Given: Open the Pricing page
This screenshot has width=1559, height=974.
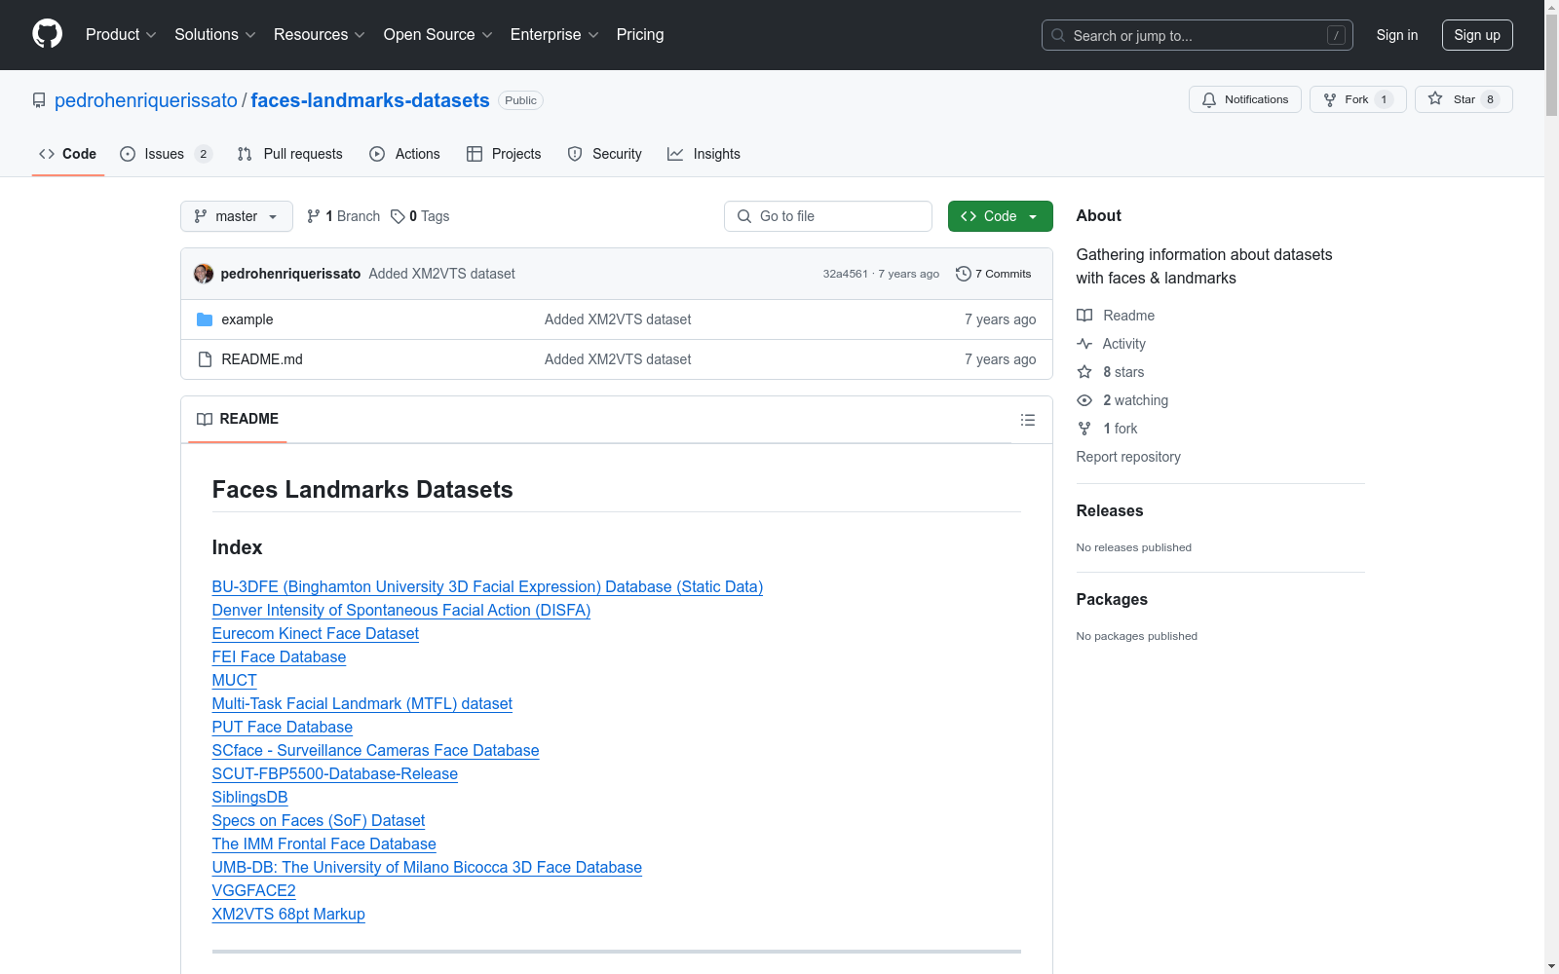Looking at the screenshot, I should coord(640,35).
